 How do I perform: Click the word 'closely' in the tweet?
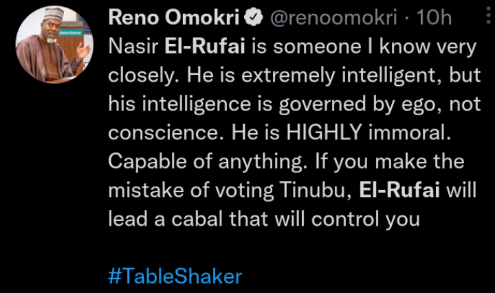(140, 78)
